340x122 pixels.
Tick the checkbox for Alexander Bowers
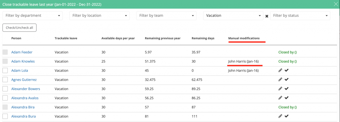[x=5, y=89]
